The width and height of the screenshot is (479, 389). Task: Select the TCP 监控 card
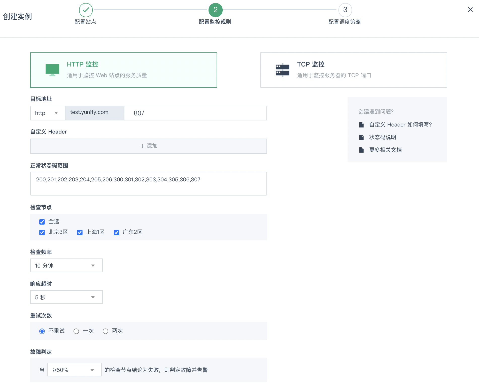[x=354, y=70]
